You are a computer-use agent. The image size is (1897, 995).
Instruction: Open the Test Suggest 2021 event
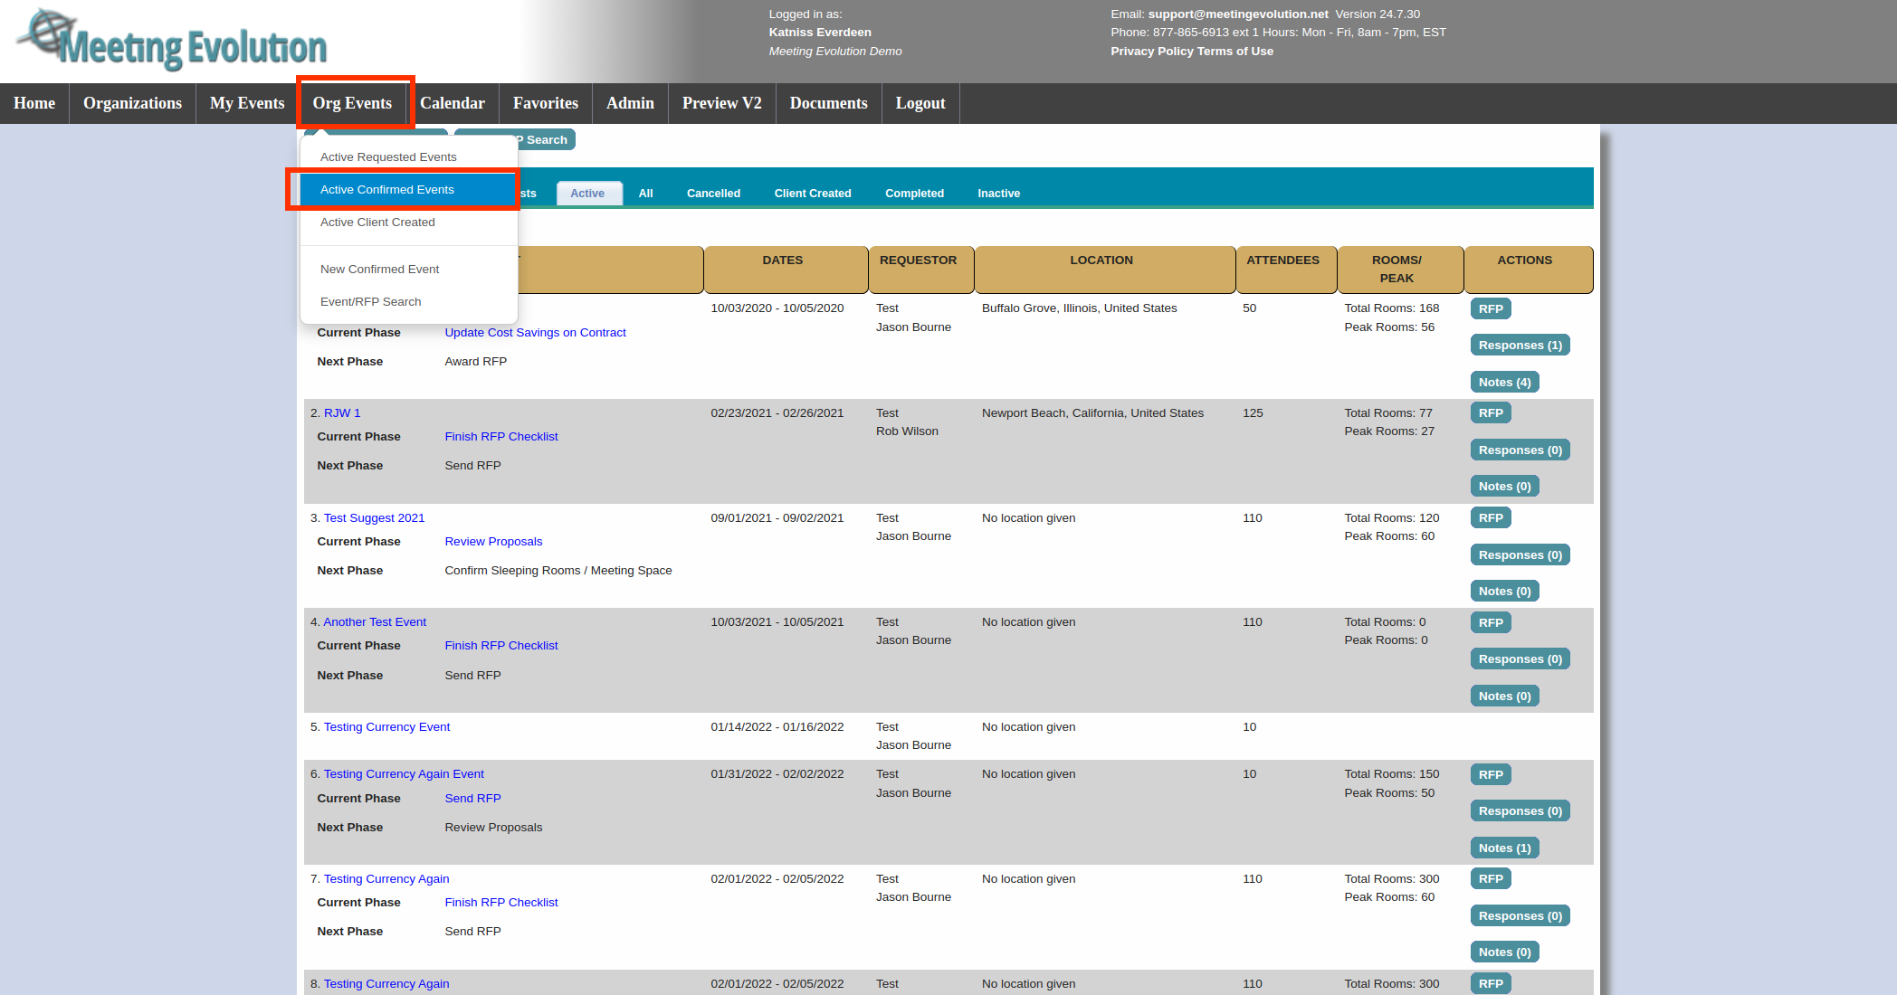pos(374,517)
